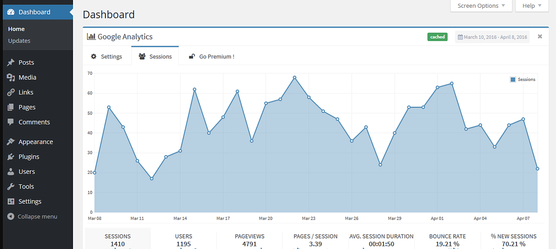Click the Comments speech bubble icon

tap(11, 122)
